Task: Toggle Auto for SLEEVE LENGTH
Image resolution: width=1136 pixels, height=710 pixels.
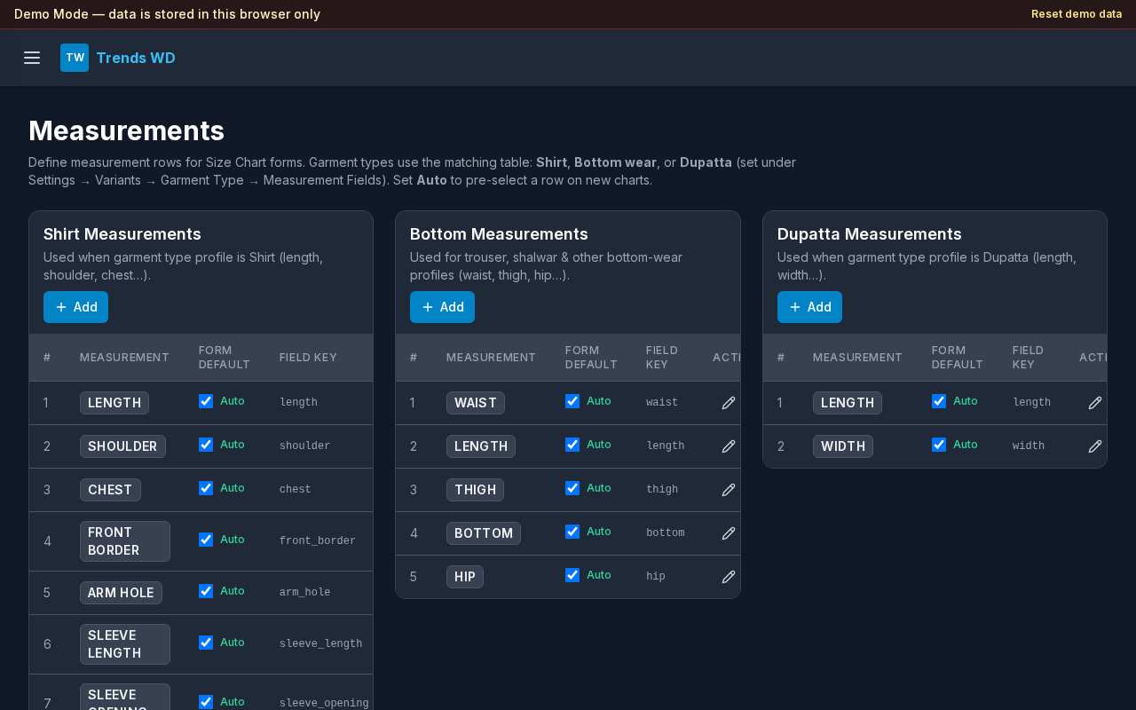Action: (206, 643)
